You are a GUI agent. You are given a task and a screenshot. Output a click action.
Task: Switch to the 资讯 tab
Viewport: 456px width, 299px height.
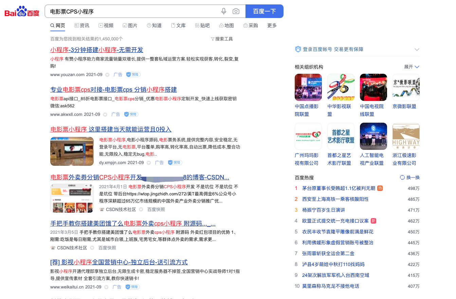click(x=82, y=25)
